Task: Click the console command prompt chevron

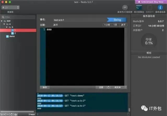Action: tap(38, 114)
